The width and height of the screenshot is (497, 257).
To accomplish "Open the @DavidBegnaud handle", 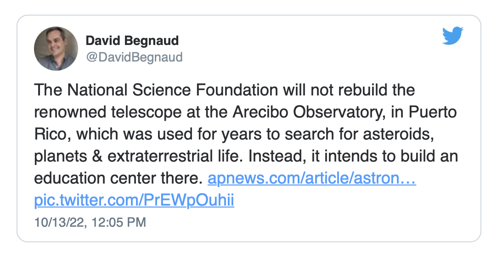I will coord(134,57).
